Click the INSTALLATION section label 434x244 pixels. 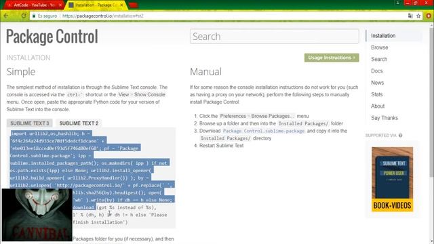28,58
